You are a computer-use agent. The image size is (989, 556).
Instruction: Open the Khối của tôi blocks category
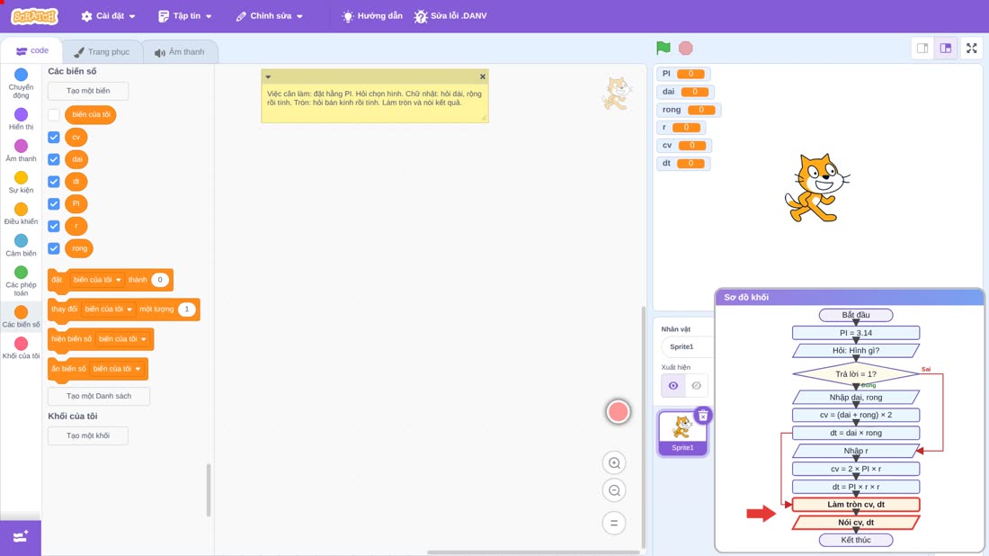coord(21,348)
